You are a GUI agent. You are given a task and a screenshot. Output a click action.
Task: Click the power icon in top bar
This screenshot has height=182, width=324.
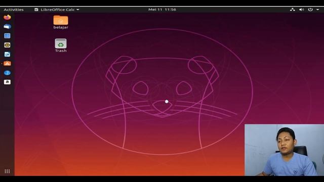coord(310,10)
